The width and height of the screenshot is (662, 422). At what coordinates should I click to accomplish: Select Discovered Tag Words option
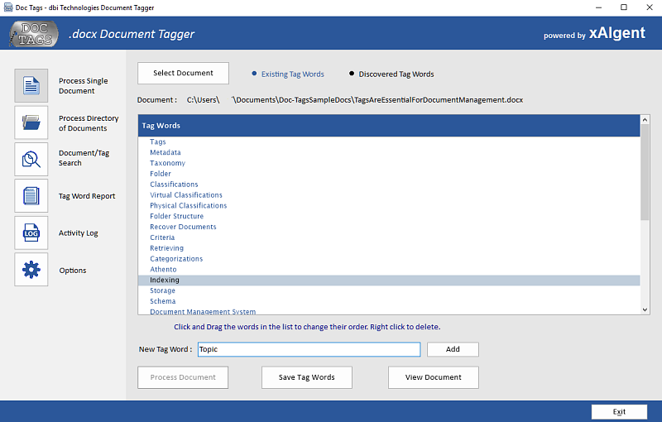(x=391, y=74)
